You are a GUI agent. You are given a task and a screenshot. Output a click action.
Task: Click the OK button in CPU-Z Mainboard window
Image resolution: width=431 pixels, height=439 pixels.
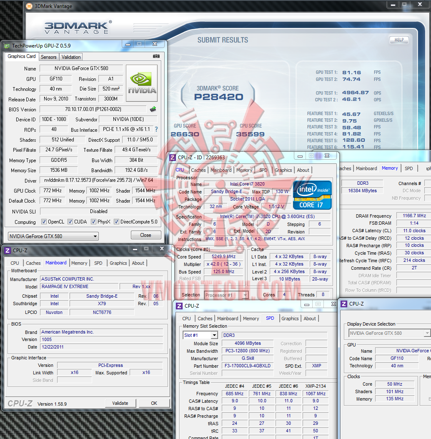(154, 403)
